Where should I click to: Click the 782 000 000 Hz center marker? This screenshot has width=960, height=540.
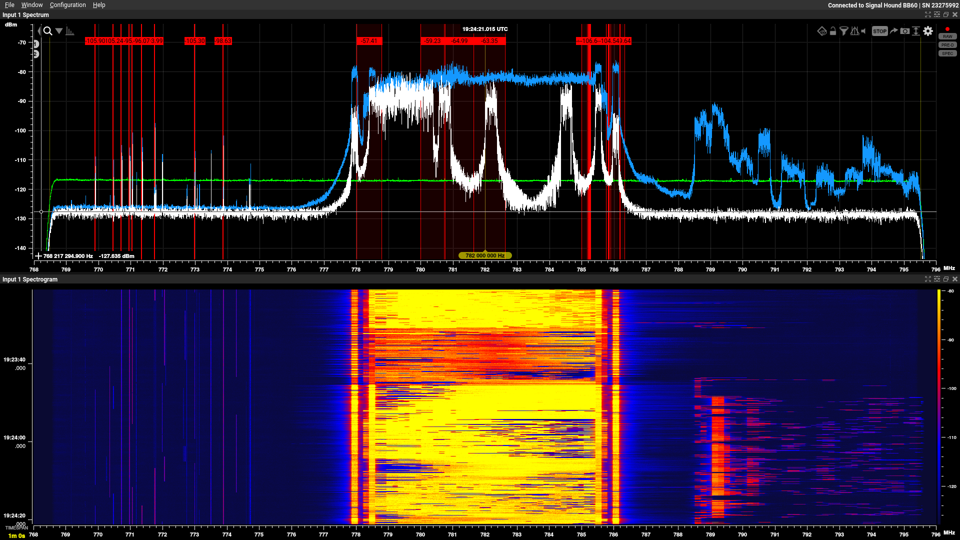tap(485, 255)
